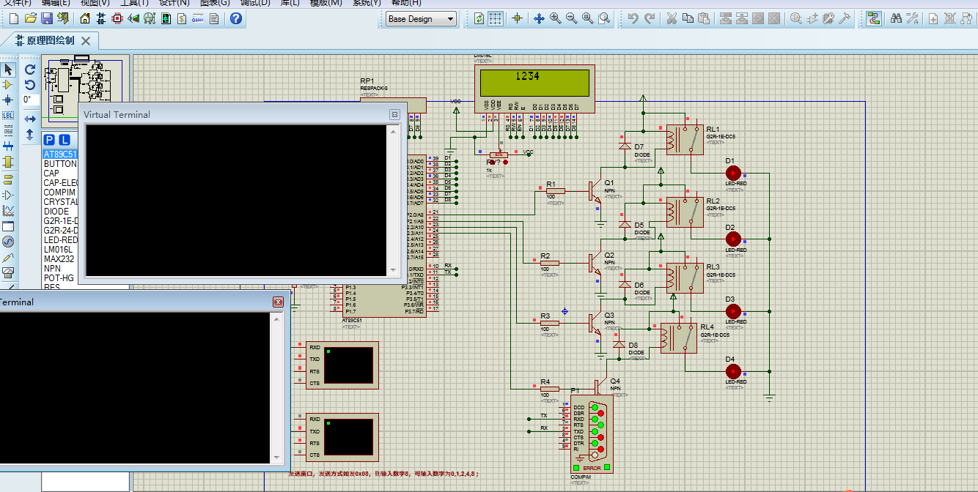Cut selection scissors icon
Viewport: 978px width, 492px height.
[672, 18]
